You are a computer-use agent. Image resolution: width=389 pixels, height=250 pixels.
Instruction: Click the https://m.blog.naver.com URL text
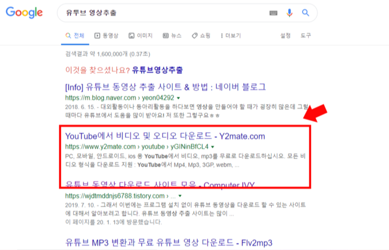click(x=101, y=98)
